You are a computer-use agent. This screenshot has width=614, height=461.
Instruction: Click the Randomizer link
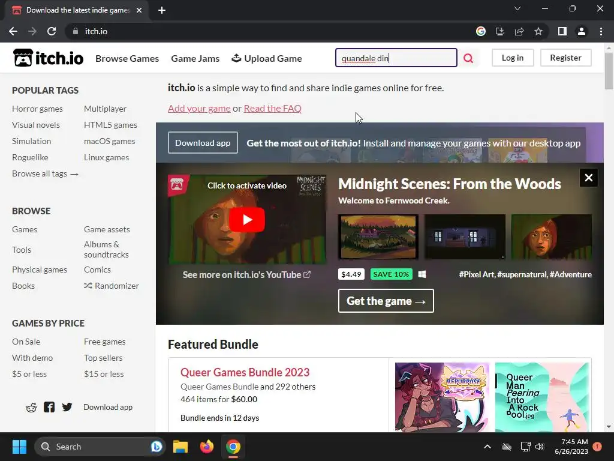112,286
